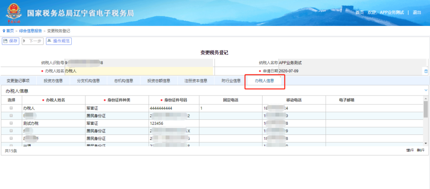Click the 办税人姓名 column header
The height and width of the screenshot is (189, 430).
pyautogui.click(x=54, y=100)
